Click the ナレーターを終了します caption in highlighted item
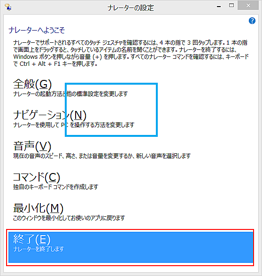Image resolution: width=262 pixels, height=276 pixels. 39,249
